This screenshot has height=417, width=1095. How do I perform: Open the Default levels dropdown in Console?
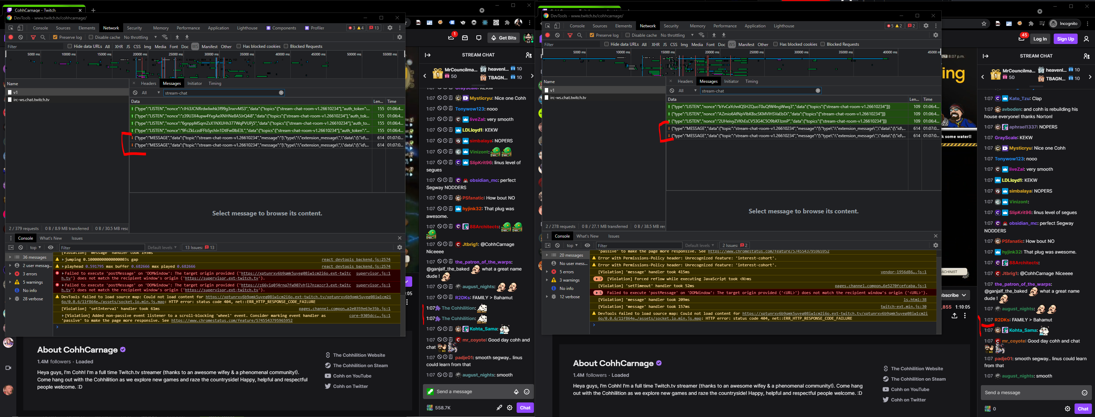[162, 247]
